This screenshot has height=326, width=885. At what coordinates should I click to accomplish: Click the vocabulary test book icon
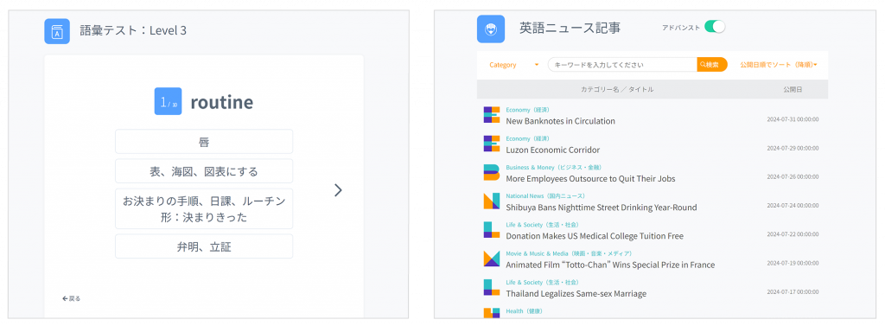(x=57, y=31)
